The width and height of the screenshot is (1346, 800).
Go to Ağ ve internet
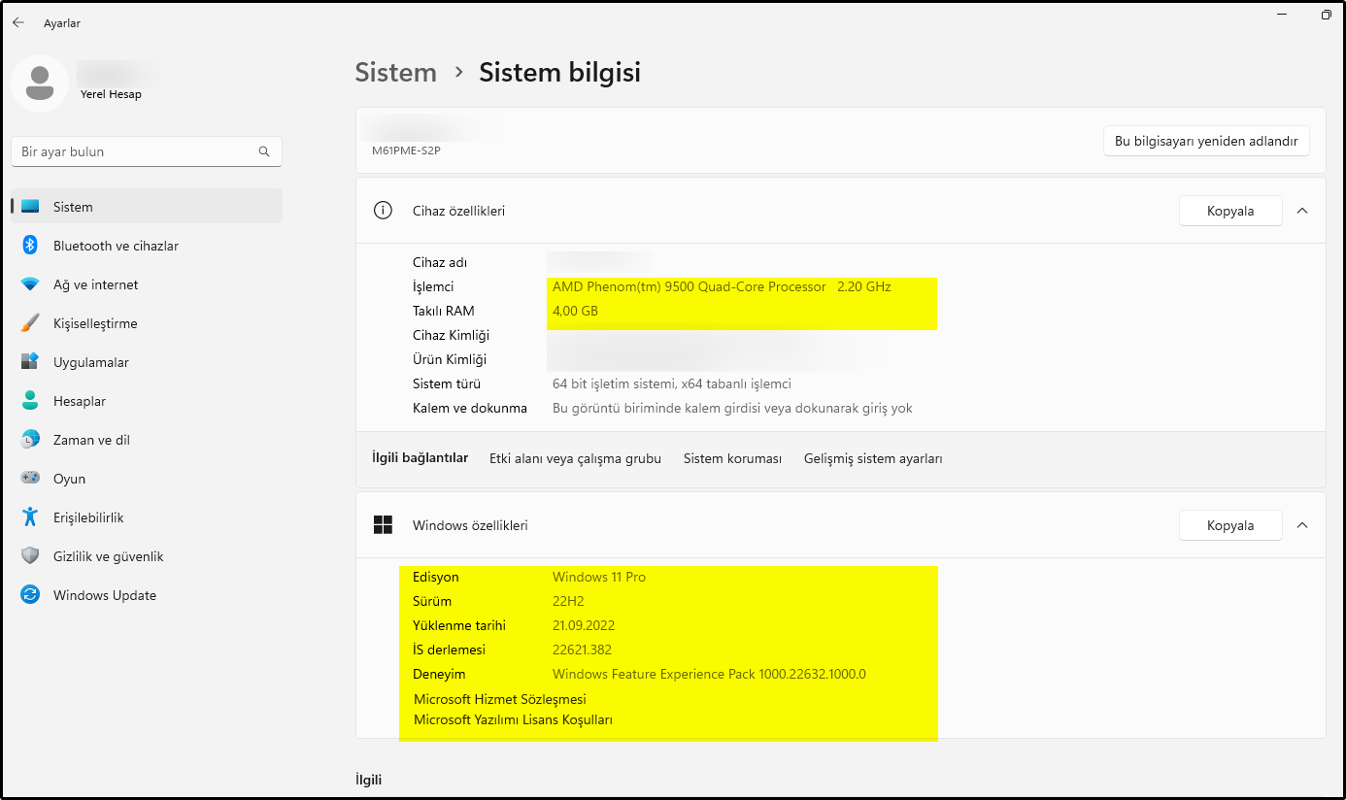(x=147, y=284)
